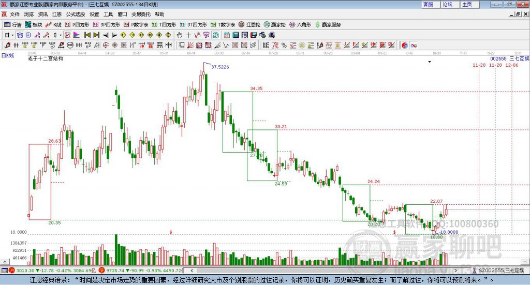Open 赢家服务 with dollar icon
The image size is (530, 285).
(328, 25)
